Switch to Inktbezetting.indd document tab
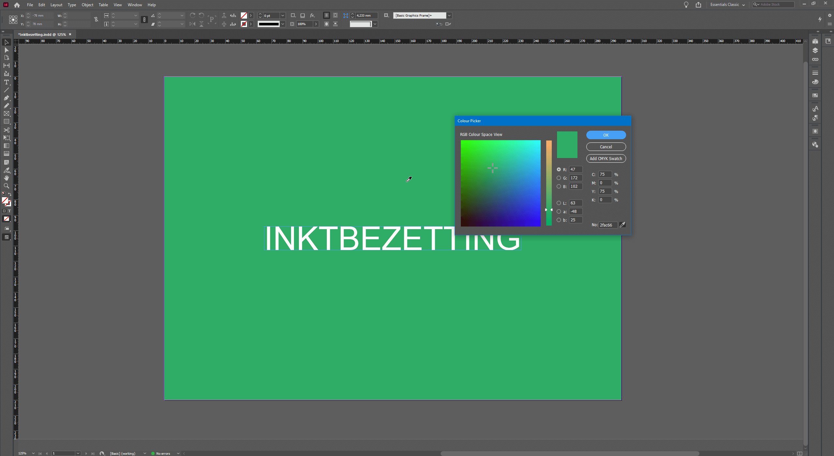Image resolution: width=834 pixels, height=456 pixels. pyautogui.click(x=42, y=35)
